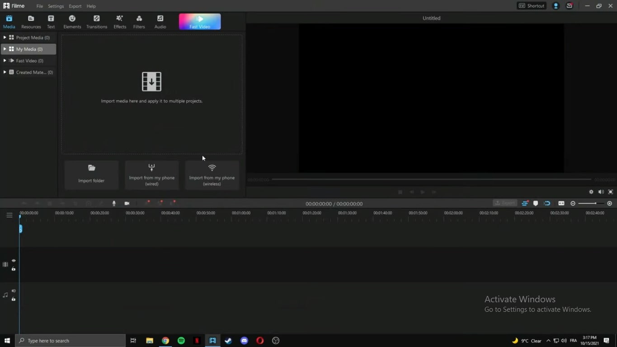This screenshot has height=347, width=617.
Task: Click the track manager icon
Action: tap(525, 204)
